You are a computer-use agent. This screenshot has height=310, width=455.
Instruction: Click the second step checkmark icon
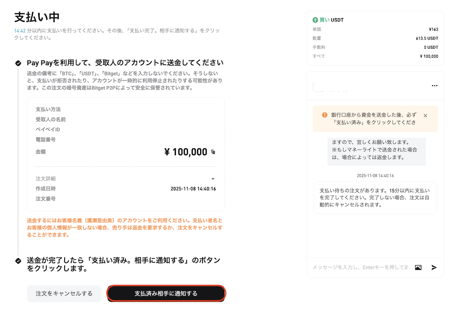click(x=18, y=261)
